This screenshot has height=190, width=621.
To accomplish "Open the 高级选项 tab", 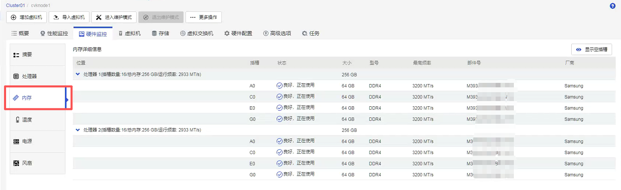I will tap(277, 34).
